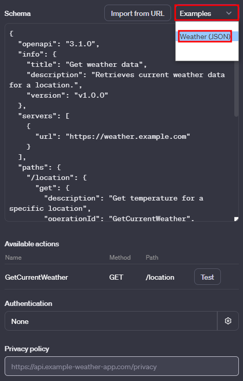Click the Authentication field showing None
The height and width of the screenshot is (381, 243).
pos(111,321)
